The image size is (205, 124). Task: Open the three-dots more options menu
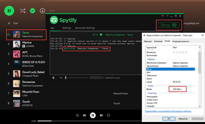(52, 11)
